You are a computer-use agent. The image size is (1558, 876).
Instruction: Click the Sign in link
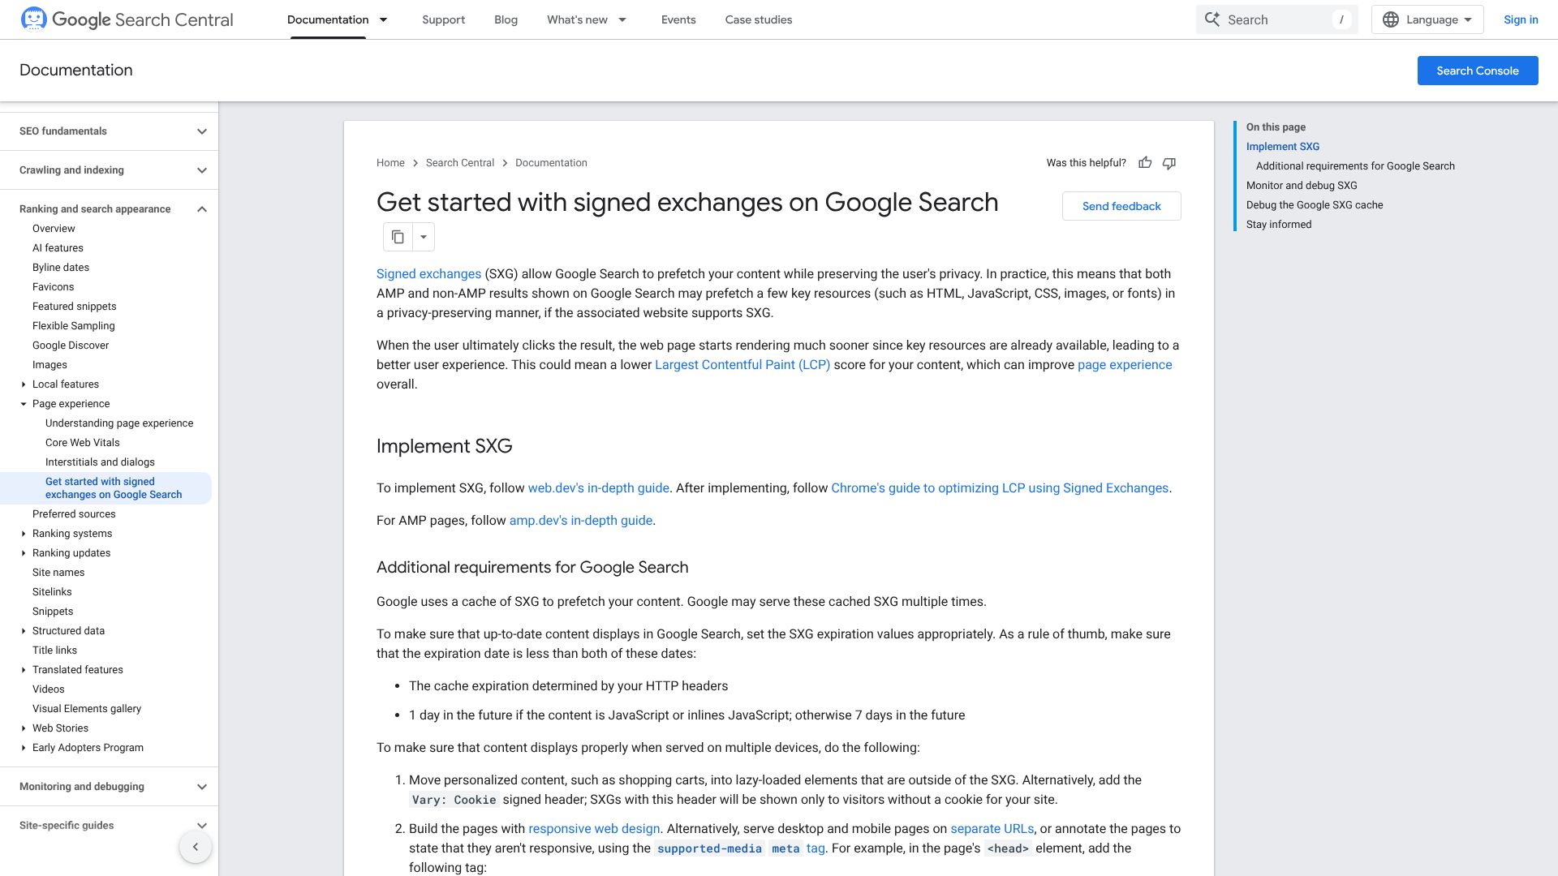(x=1521, y=19)
